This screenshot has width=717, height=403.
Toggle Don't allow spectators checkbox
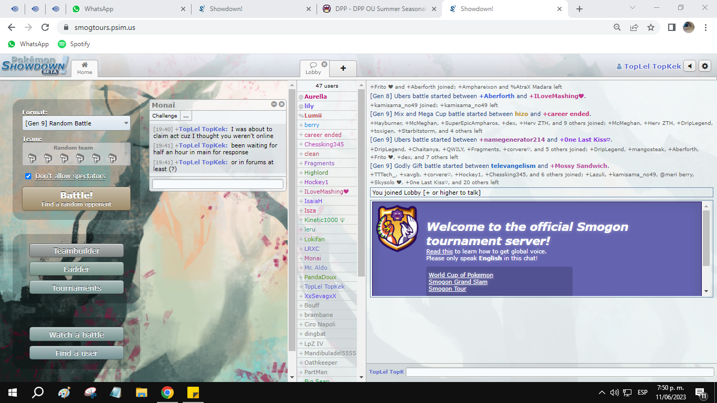tap(28, 176)
